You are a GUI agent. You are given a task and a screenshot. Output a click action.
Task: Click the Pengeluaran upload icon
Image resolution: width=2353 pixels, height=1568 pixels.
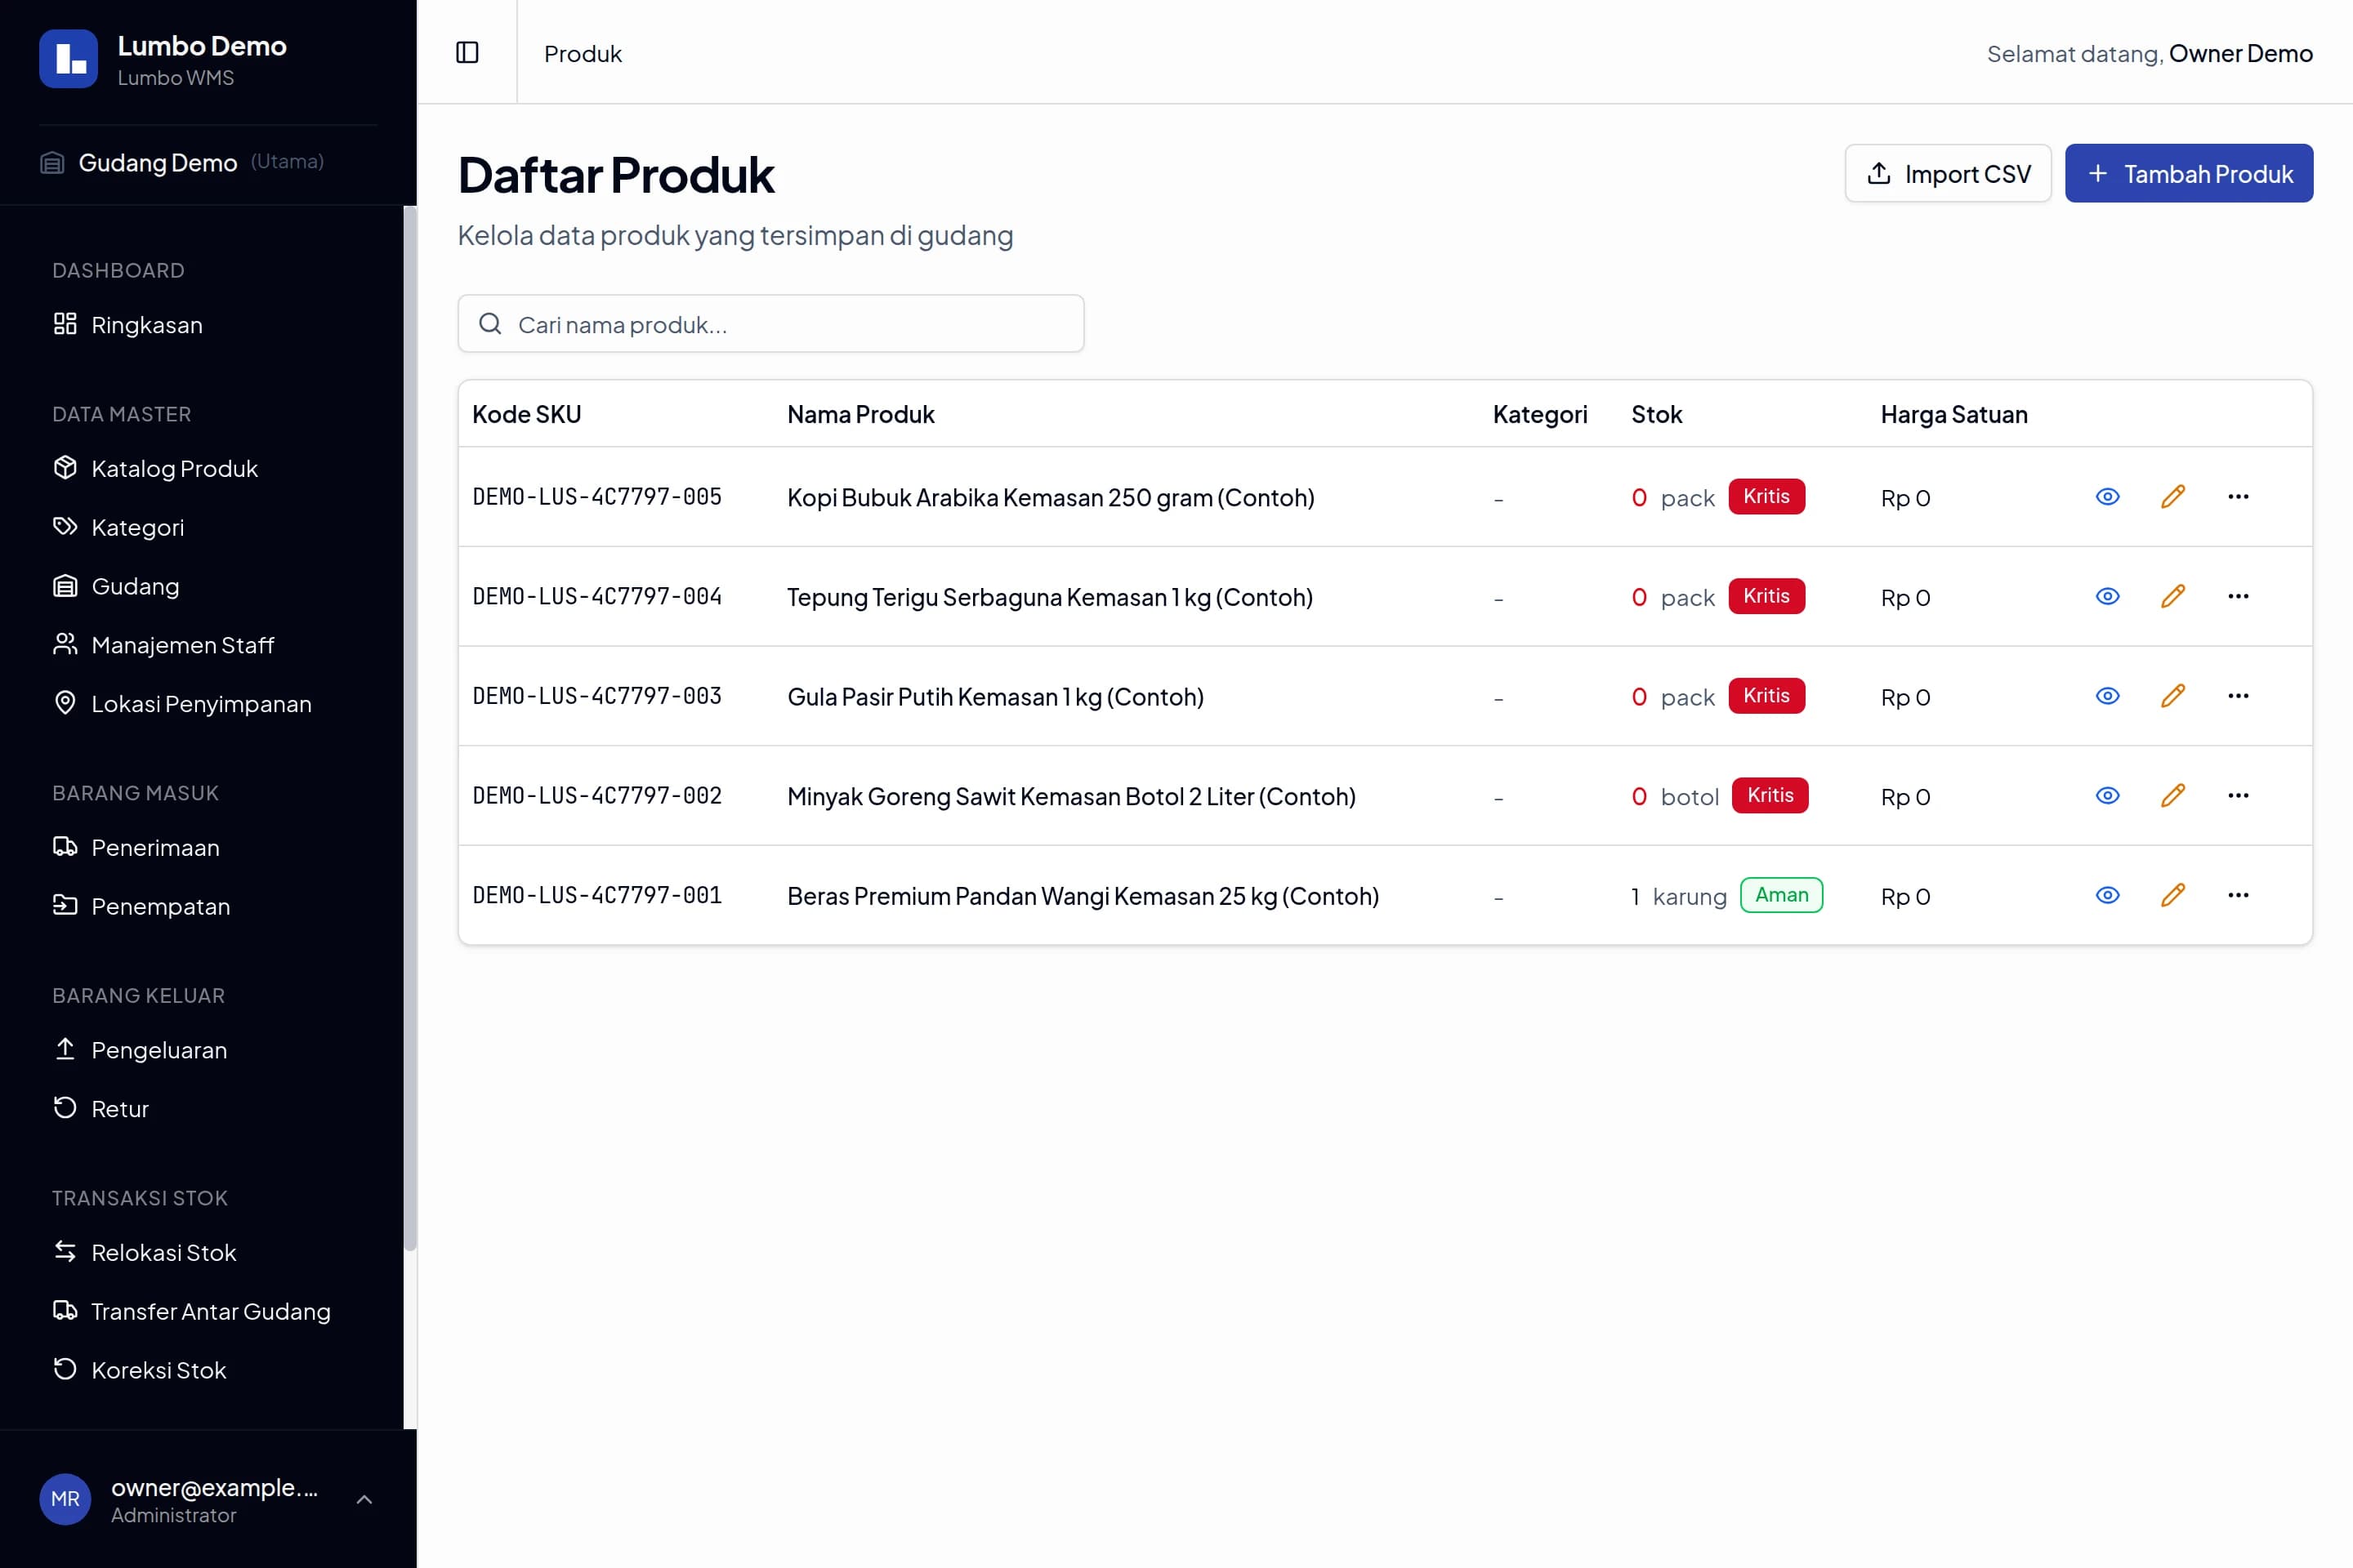pos(65,1049)
